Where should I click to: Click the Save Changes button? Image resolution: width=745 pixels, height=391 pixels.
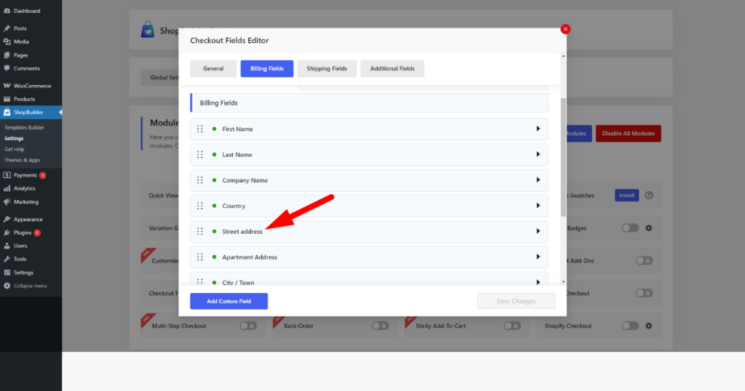(x=516, y=302)
